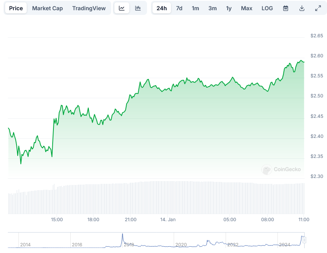Click the price line end near $2.60
327x253 pixels.
(303, 62)
